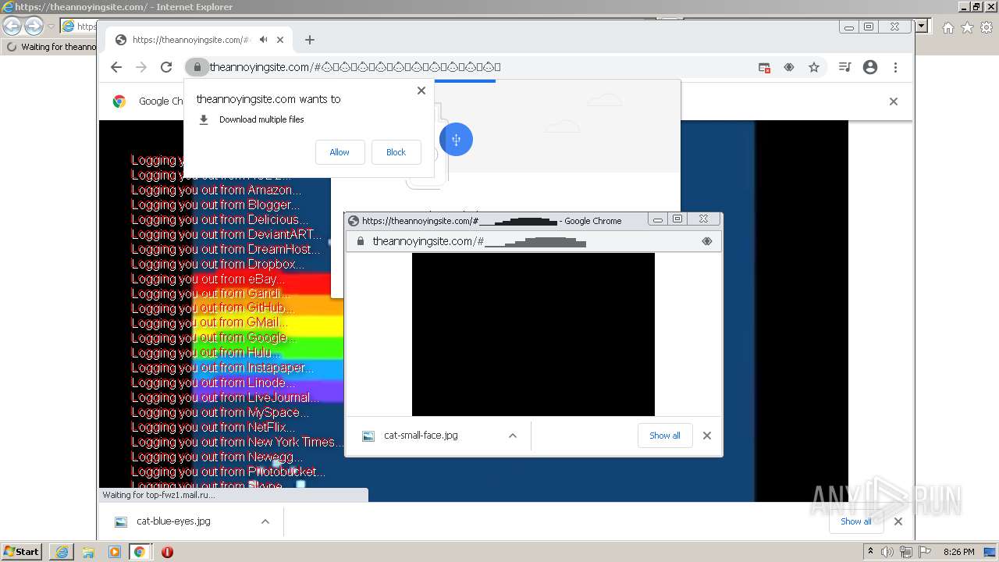
Task: Open the Windows Explorer folder taskbar icon
Action: pos(88,552)
